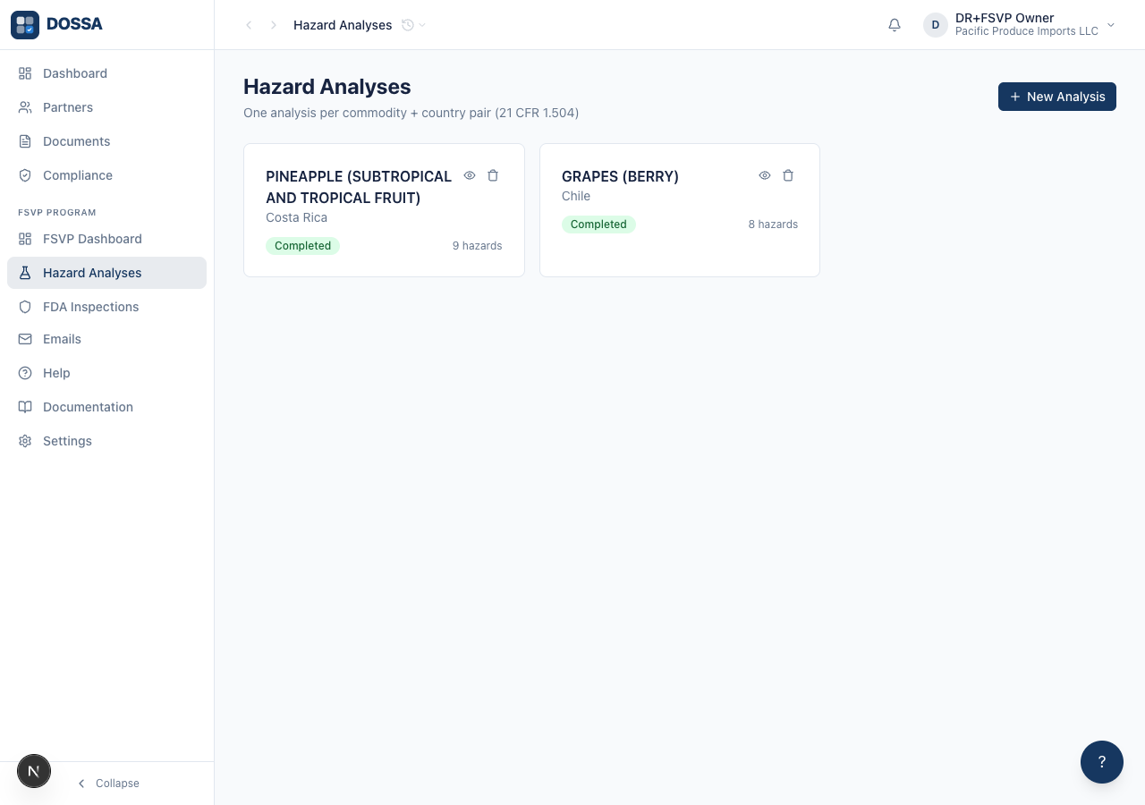Open Help in the sidebar
This screenshot has height=805, width=1145.
pyautogui.click(x=106, y=373)
